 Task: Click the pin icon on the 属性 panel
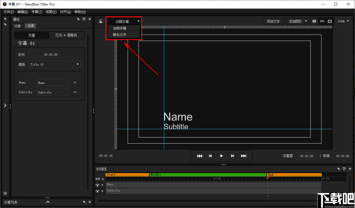tap(78, 19)
